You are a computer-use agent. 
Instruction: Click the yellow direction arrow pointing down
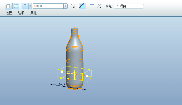pos(74,75)
